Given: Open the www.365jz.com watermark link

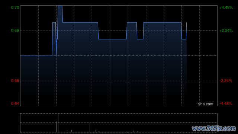Looking at the screenshot, I should pyautogui.click(x=214, y=128).
